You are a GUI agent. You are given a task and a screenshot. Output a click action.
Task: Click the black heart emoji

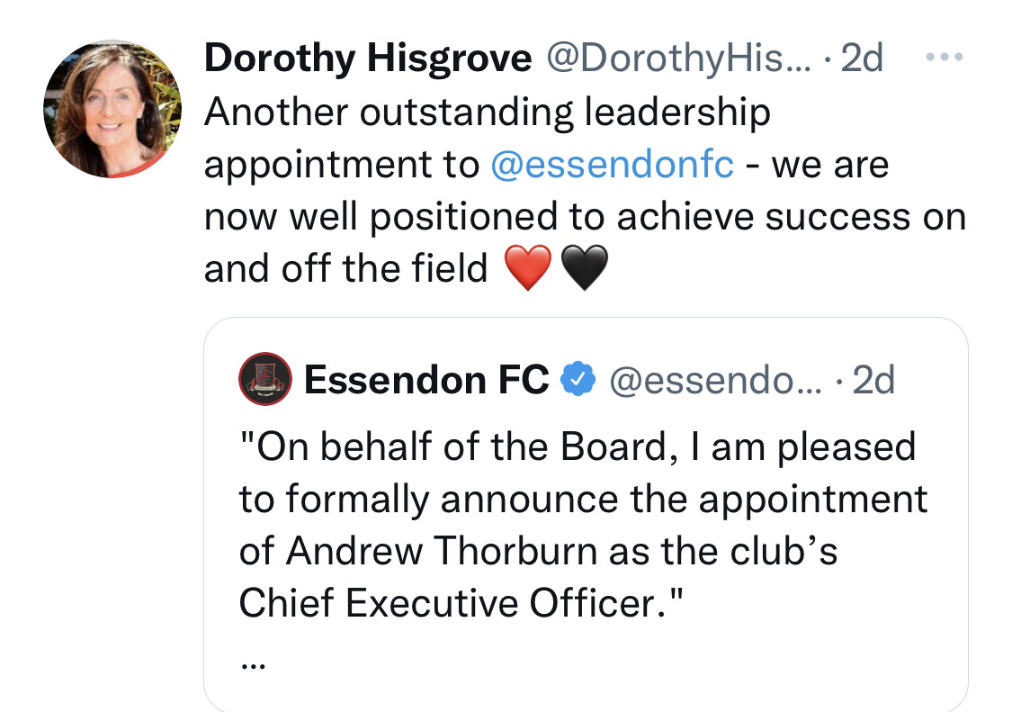click(x=584, y=267)
